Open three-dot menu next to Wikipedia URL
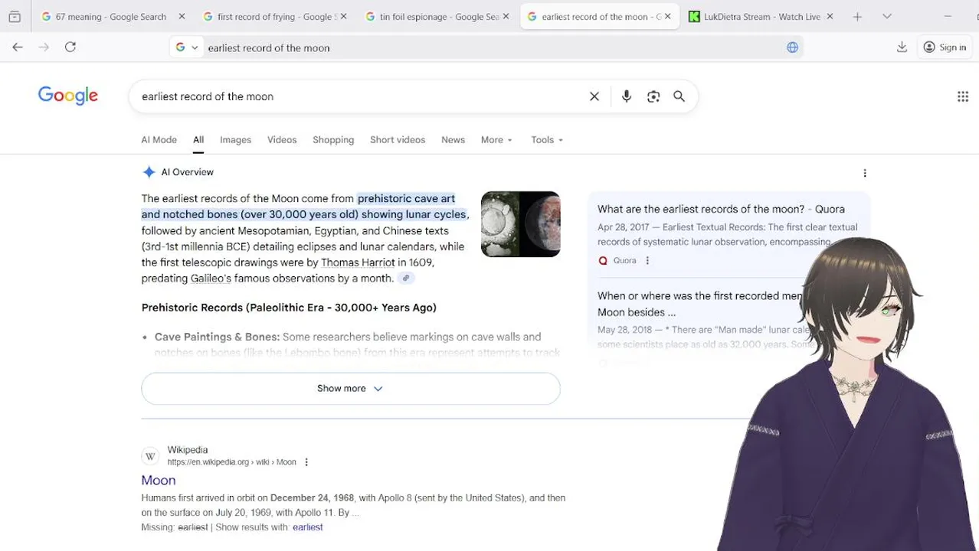979x551 pixels. pos(306,462)
